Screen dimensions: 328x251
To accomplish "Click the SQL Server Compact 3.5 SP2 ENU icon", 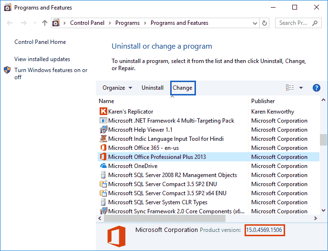I will point(103,184).
